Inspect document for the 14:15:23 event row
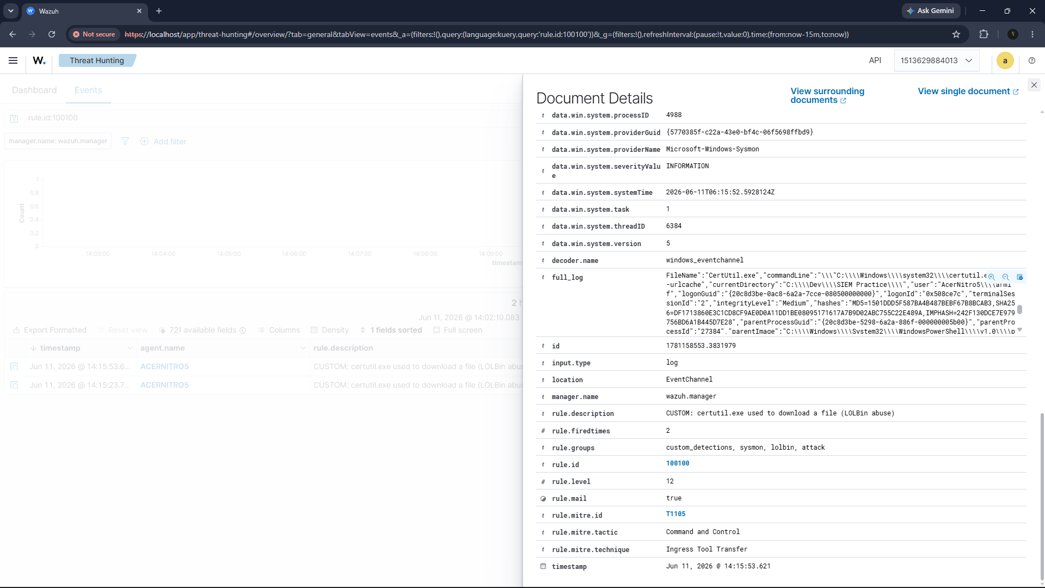Viewport: 1045px width, 588px height. (15, 385)
